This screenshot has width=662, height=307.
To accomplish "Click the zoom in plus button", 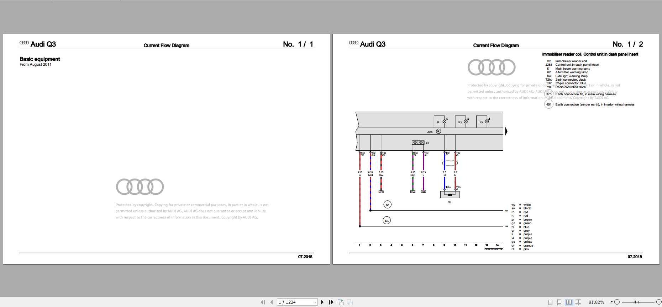I will pyautogui.click(x=659, y=302).
